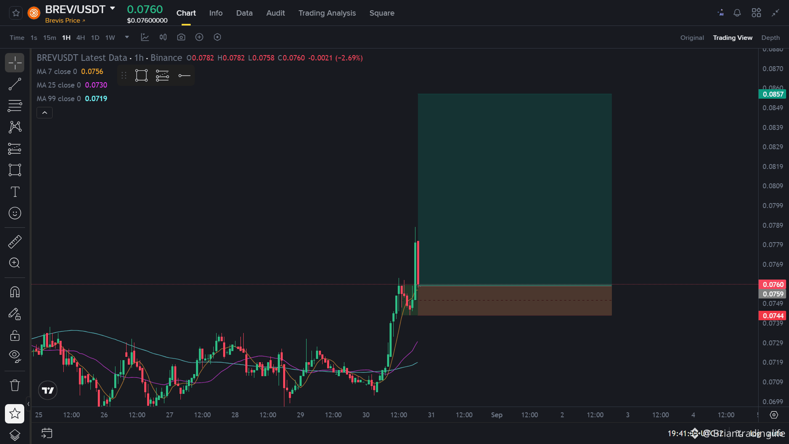
Task: Select the ruler measure tool
Action: point(15,242)
